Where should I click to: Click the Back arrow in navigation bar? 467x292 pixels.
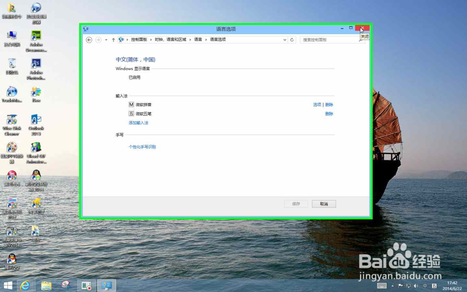pos(89,40)
